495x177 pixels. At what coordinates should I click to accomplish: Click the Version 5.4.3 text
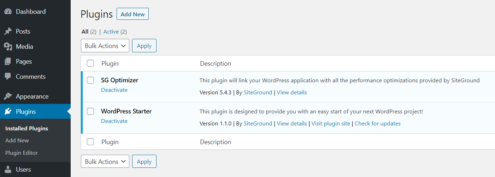216,93
